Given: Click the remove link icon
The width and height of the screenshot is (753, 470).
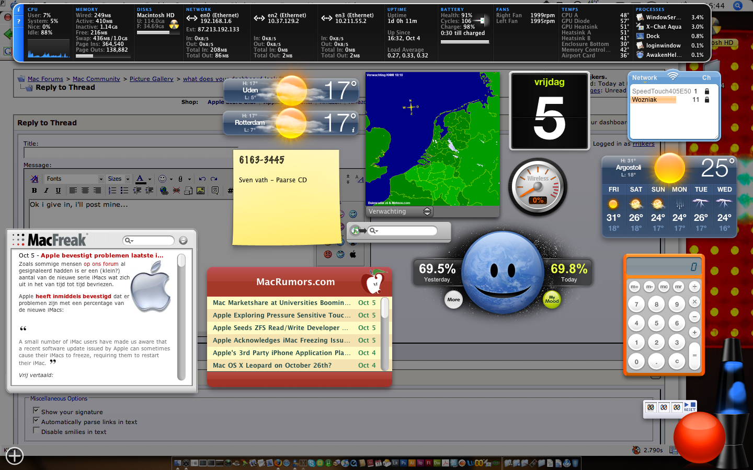Looking at the screenshot, I should tap(176, 191).
